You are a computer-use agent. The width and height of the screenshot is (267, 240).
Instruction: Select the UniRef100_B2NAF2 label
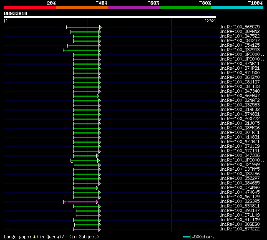coord(239,100)
